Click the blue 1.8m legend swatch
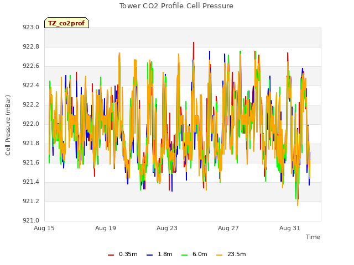 [x=149, y=255]
